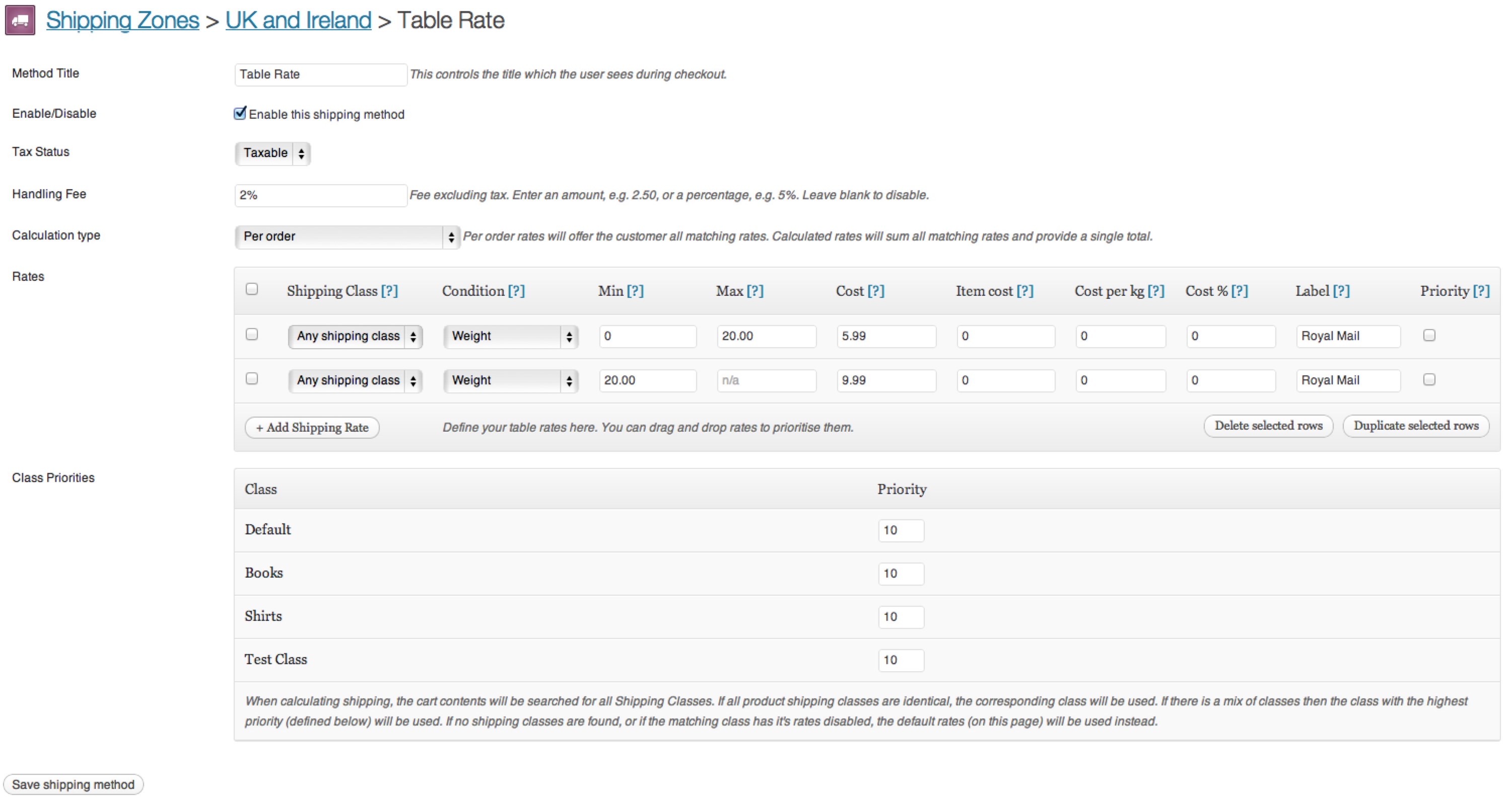Image resolution: width=1509 pixels, height=800 pixels.
Task: Open Cost per kg help [?]
Action: [1156, 291]
